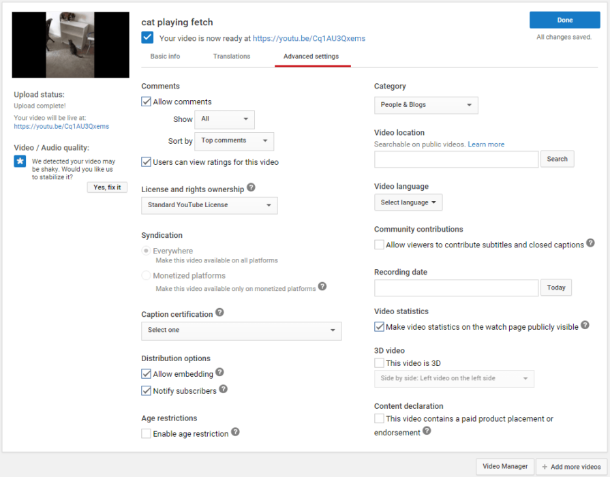Click the shaky video quality star icon
This screenshot has width=610, height=477.
click(x=19, y=161)
